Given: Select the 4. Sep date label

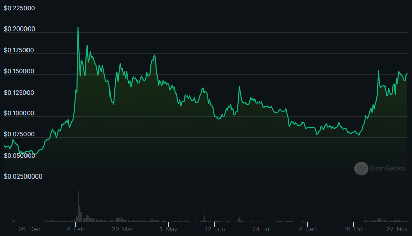Looking at the screenshot, I should pos(308,229).
